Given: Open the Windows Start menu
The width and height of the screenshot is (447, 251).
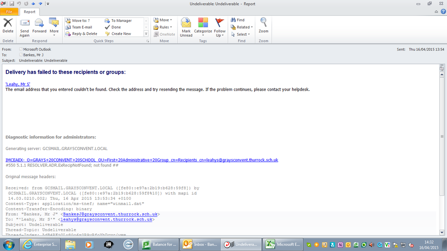Looking at the screenshot, I should (9, 244).
